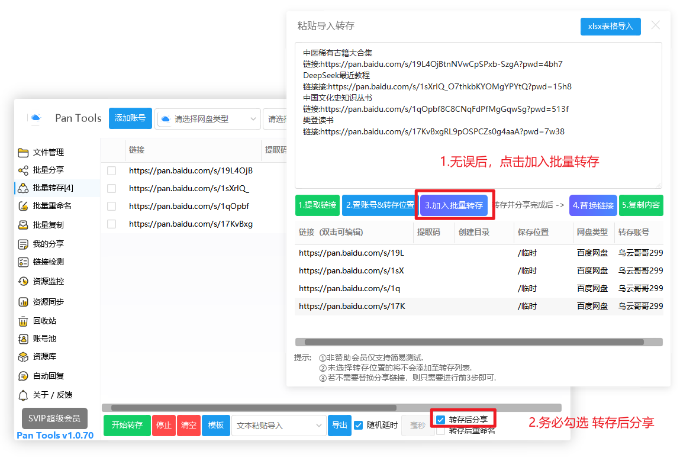This screenshot has width=680, height=464.
Task: Click the 文件管理 folder icon
Action: pyautogui.click(x=23, y=153)
